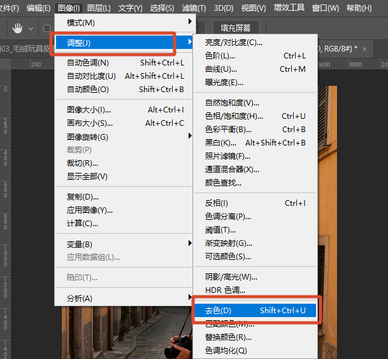
Task: Open the 窗口(W) menu
Action: [326, 8]
